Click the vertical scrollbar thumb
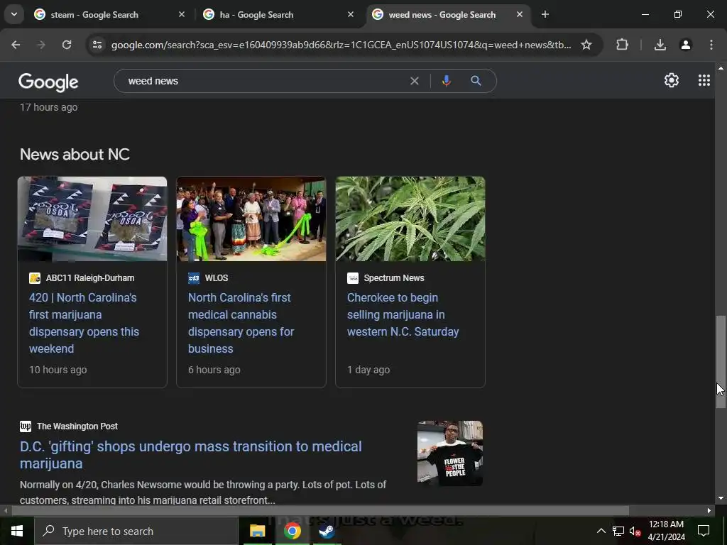The image size is (727, 545). coord(721,361)
